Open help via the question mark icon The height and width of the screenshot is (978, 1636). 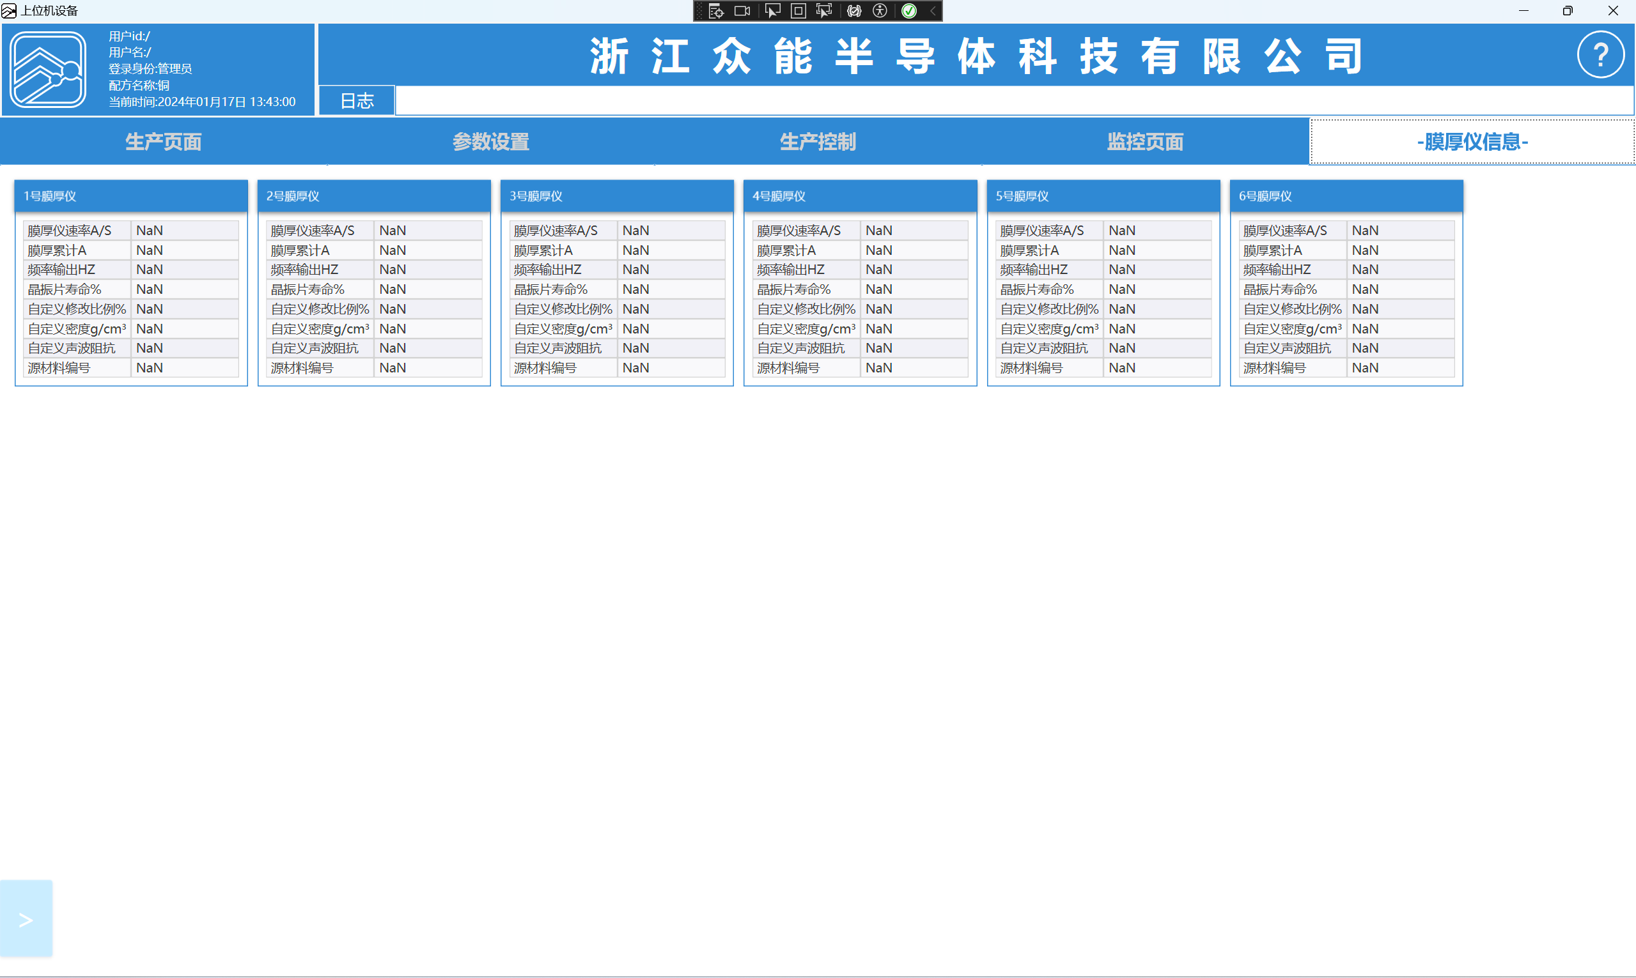click(1600, 54)
